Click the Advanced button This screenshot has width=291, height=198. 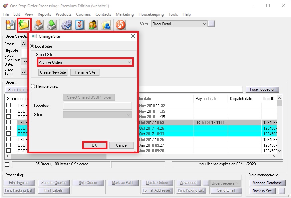188,183
